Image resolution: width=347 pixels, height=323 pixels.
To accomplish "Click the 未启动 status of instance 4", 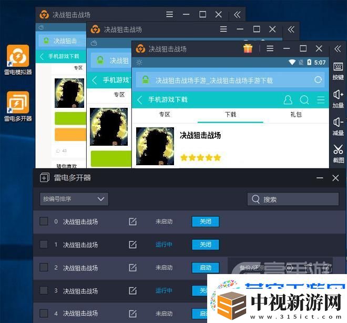I will (164, 314).
